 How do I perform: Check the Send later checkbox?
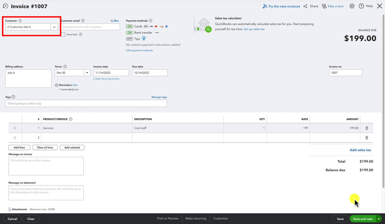63,35
